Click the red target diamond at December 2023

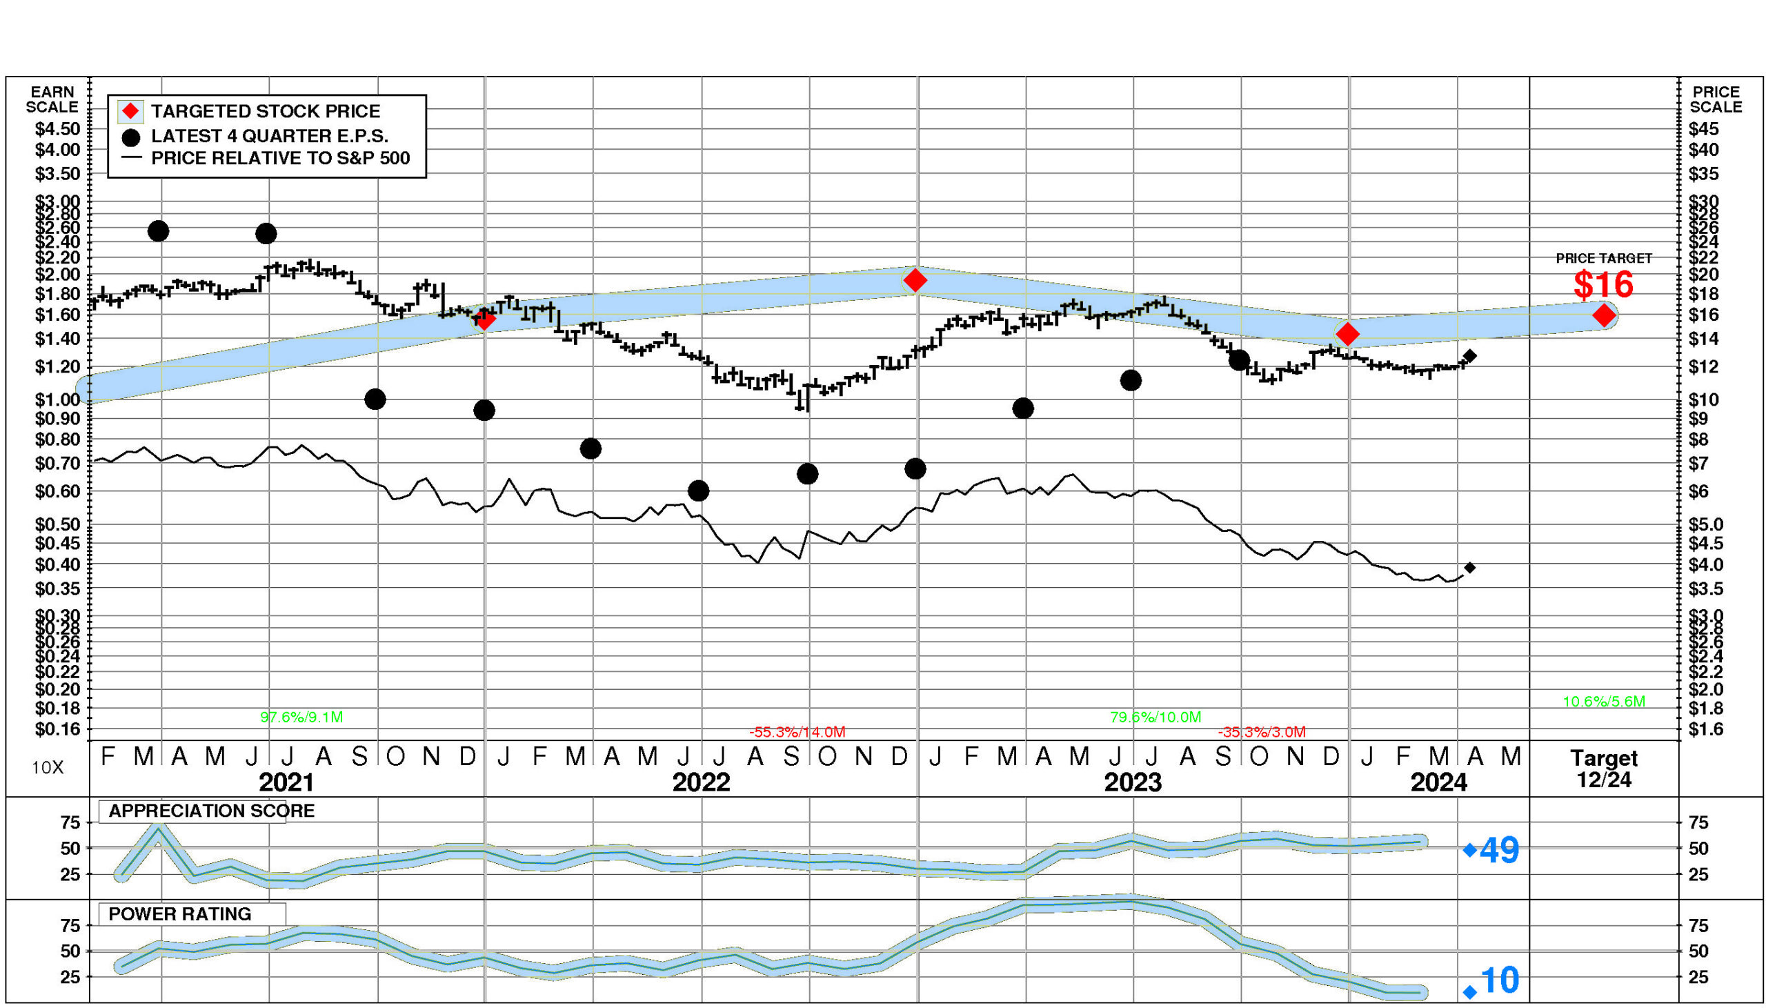click(1347, 335)
